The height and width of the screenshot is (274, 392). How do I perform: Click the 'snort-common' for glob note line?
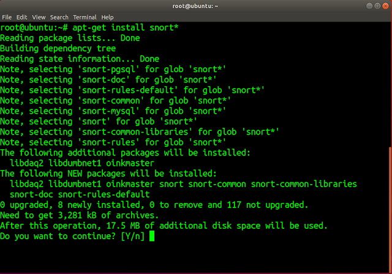[116, 100]
